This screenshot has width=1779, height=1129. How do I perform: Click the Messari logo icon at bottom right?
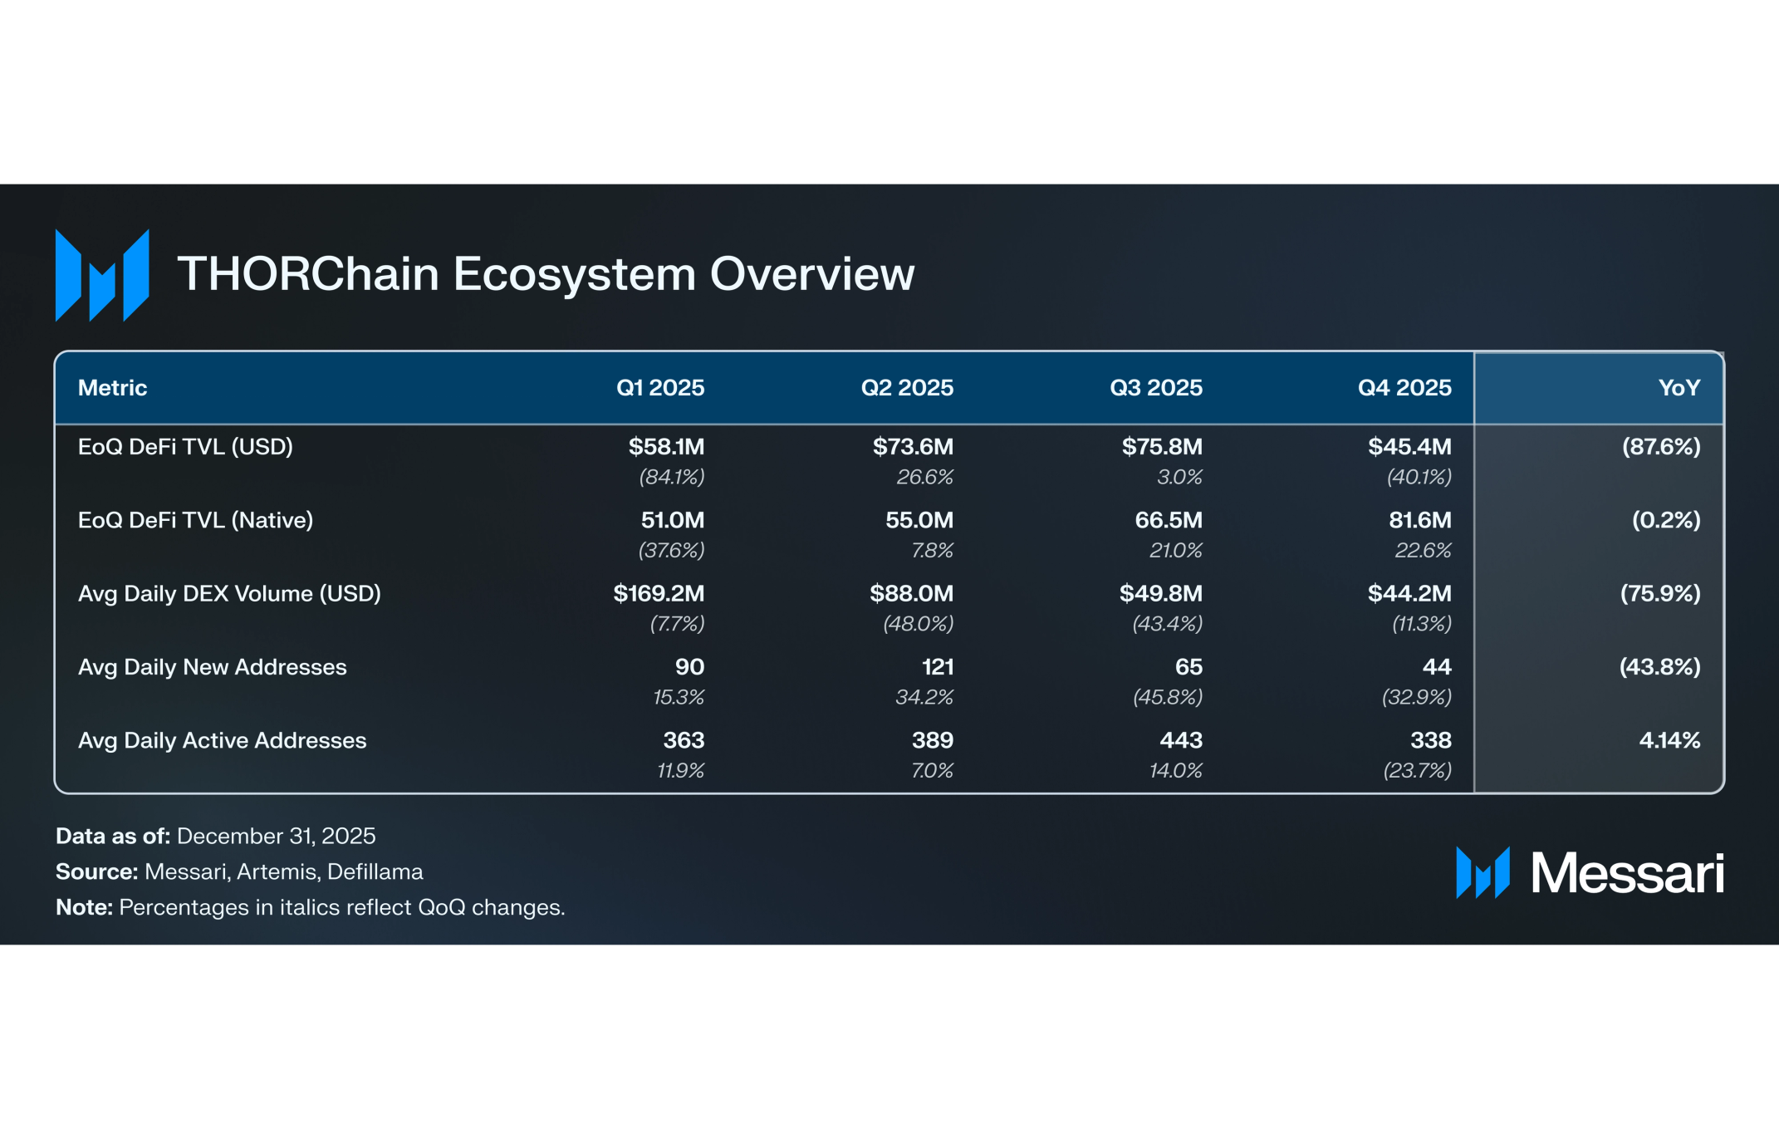click(1482, 872)
